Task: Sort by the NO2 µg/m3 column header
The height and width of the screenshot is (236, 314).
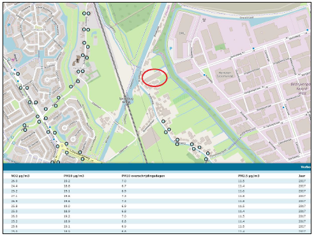Action: (20, 176)
